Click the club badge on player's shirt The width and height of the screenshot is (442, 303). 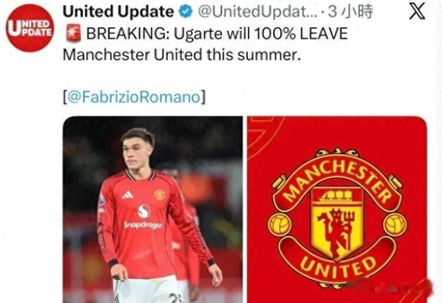point(160,195)
